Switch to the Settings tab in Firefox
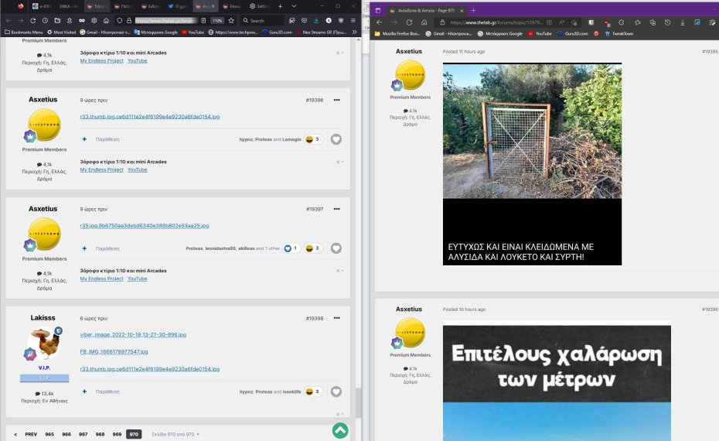Image resolution: width=719 pixels, height=441 pixels. point(258,6)
